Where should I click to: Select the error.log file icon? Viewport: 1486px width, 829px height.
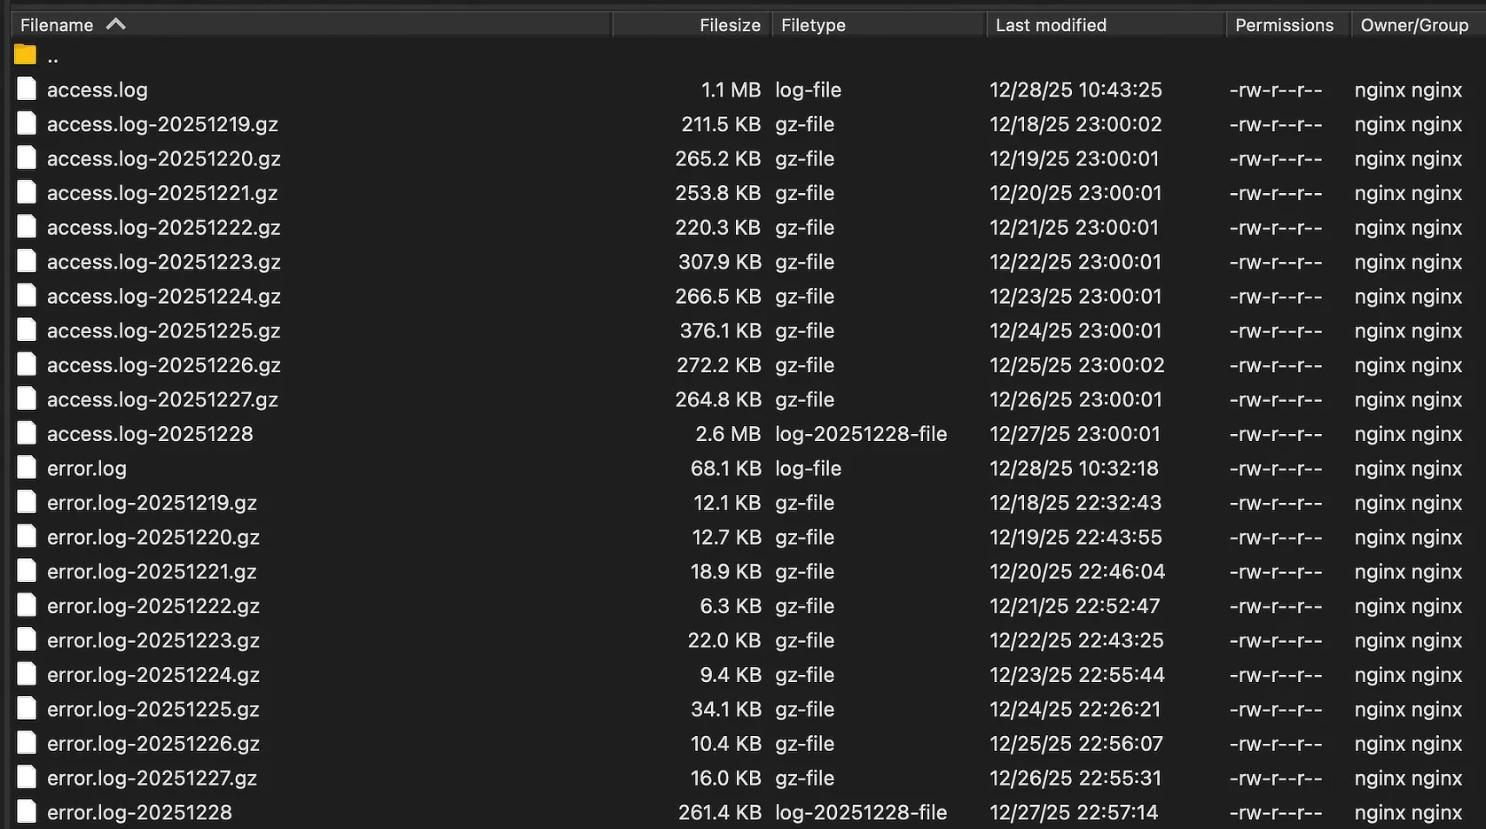27,469
